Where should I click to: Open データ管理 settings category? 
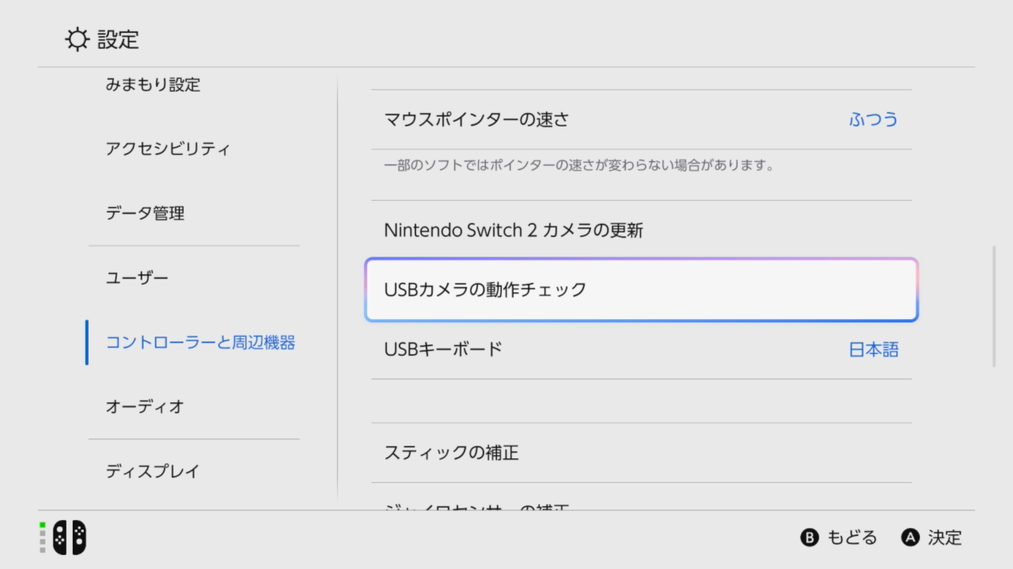point(145,213)
